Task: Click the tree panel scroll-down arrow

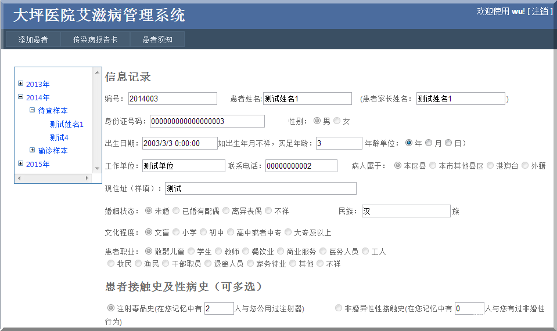Action: (x=97, y=169)
